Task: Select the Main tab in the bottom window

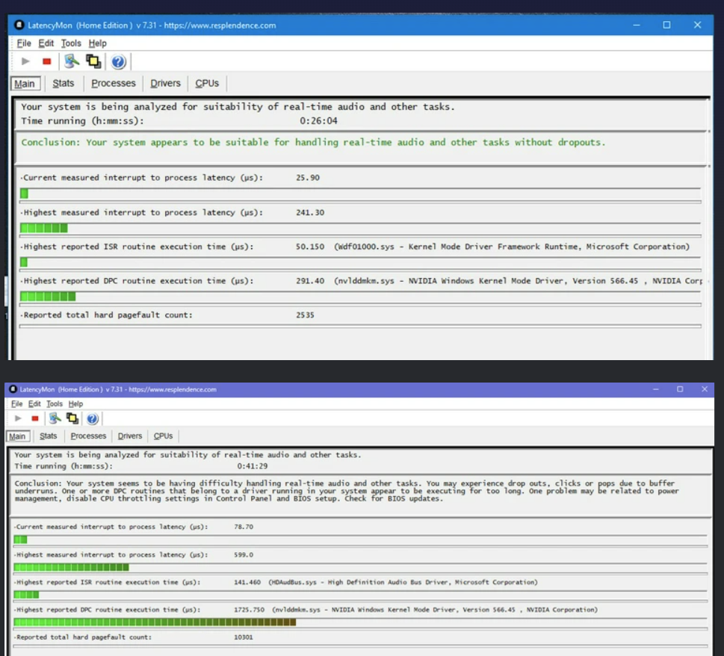Action: pos(18,436)
